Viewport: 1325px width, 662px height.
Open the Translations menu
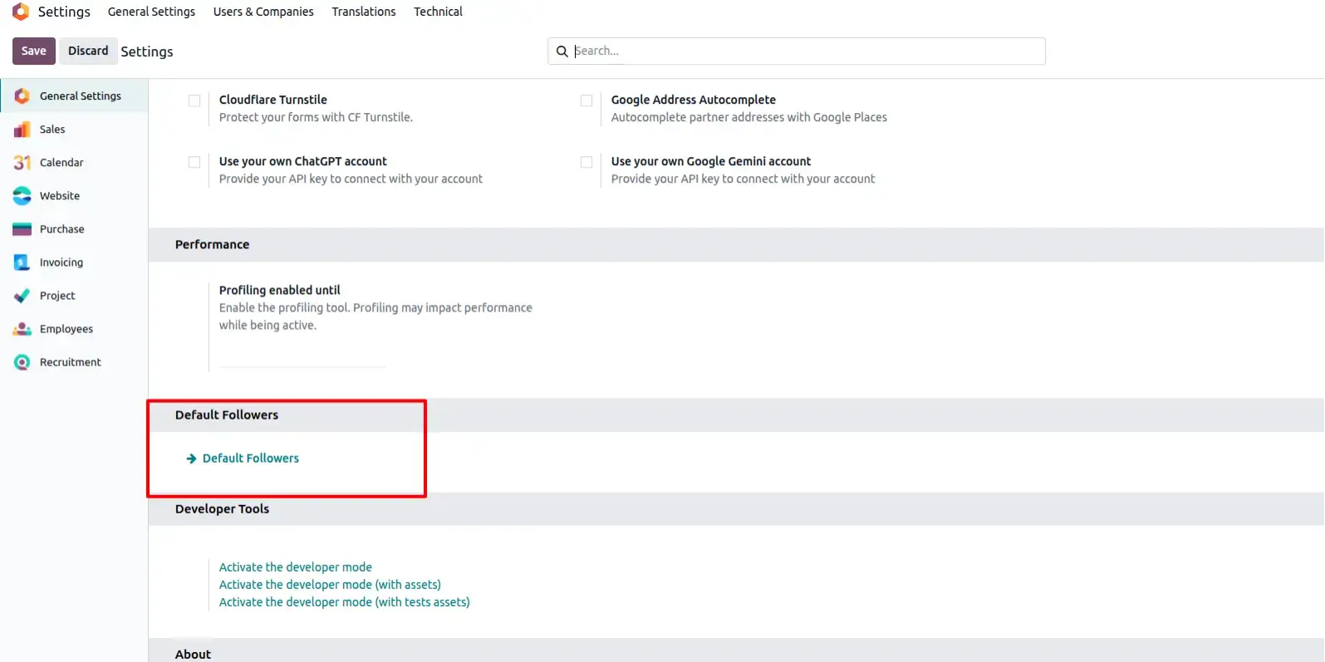(364, 12)
